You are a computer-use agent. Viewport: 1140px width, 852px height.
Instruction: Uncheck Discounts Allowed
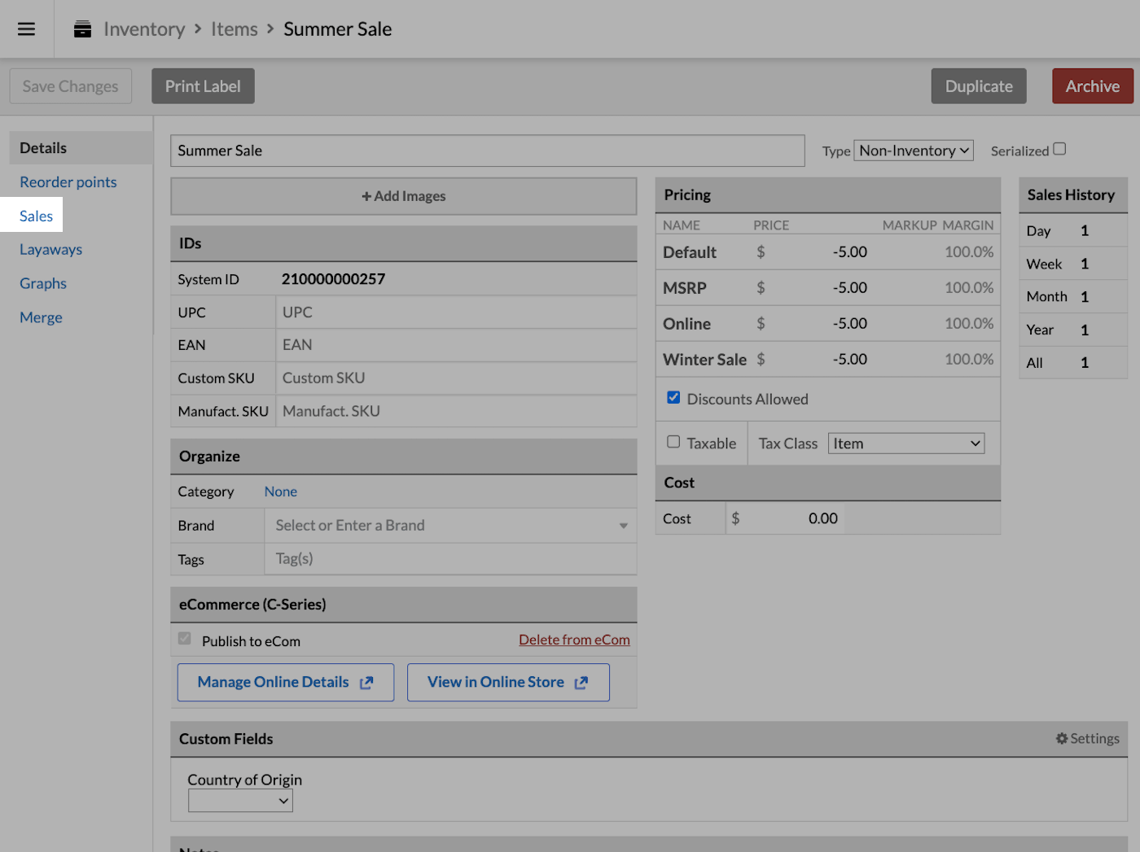click(673, 398)
